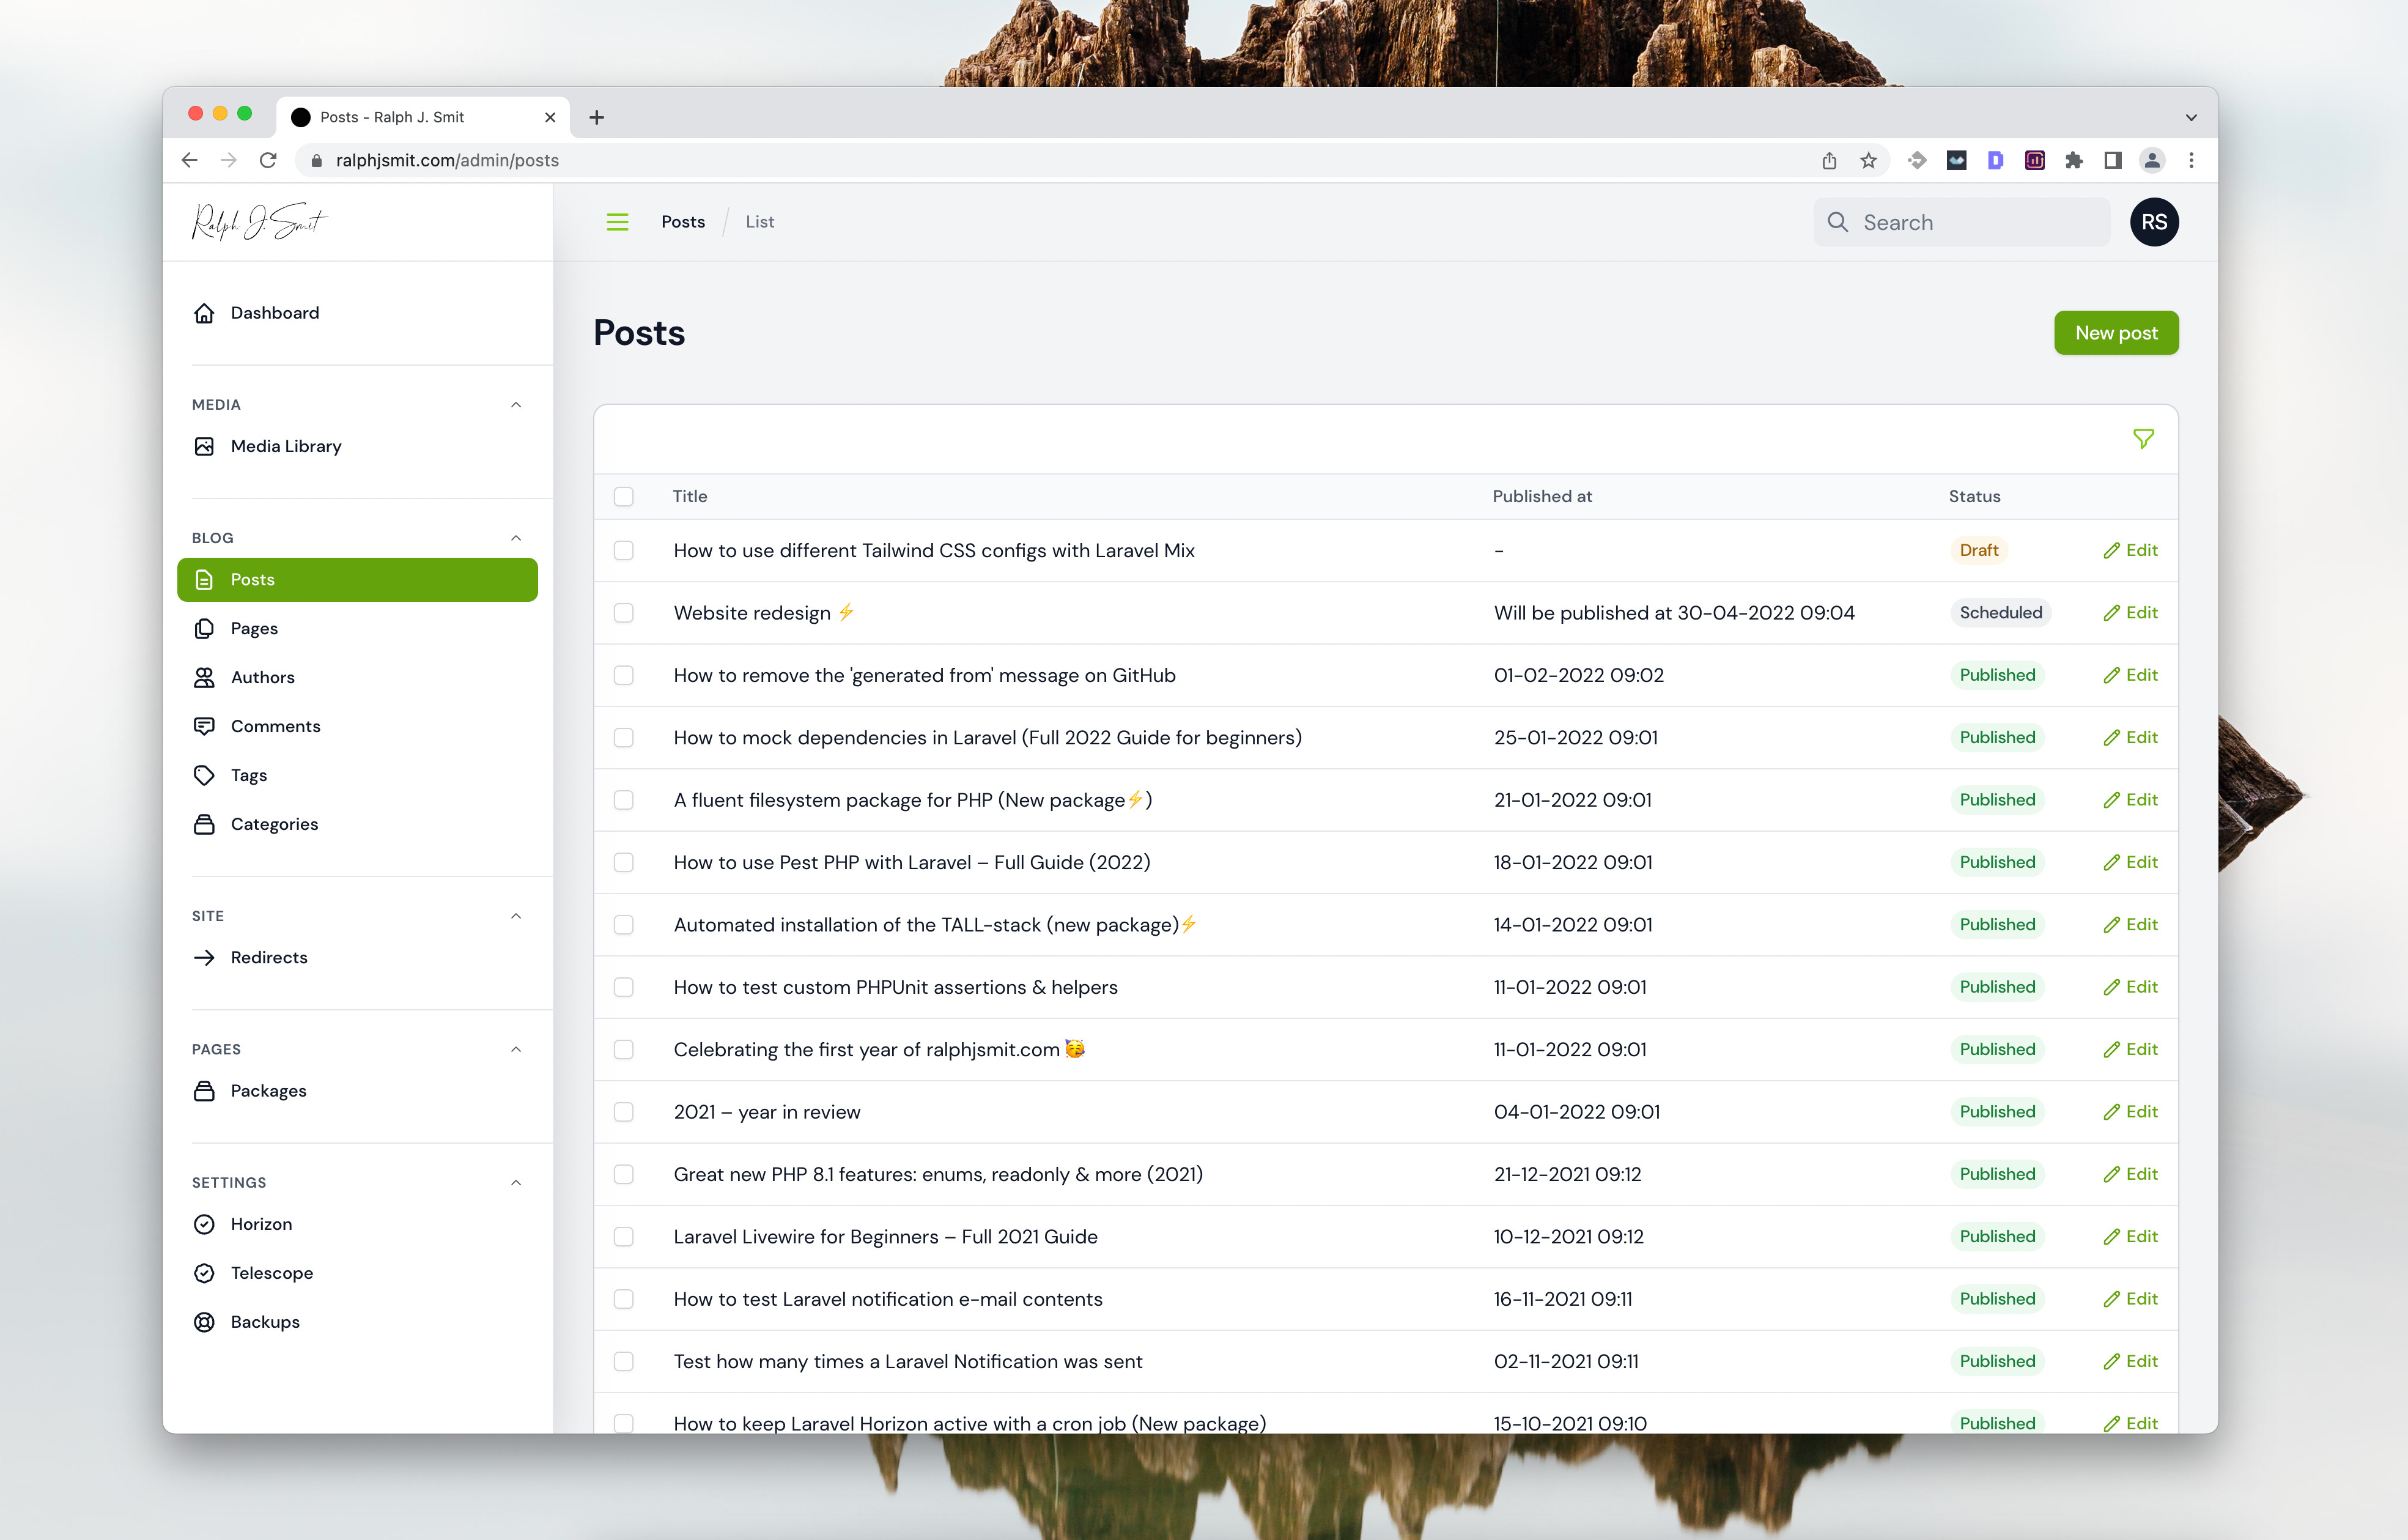
Task: Click the RS user avatar
Action: [x=2153, y=222]
